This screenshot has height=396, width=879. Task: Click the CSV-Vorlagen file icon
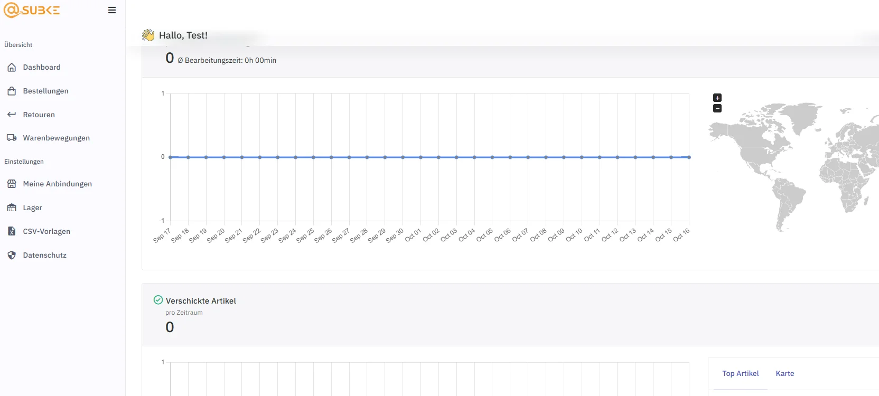(x=12, y=231)
